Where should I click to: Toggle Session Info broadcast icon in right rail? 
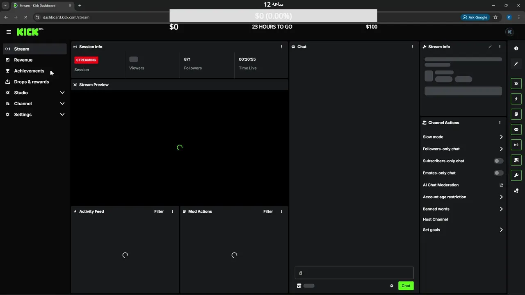(516, 145)
